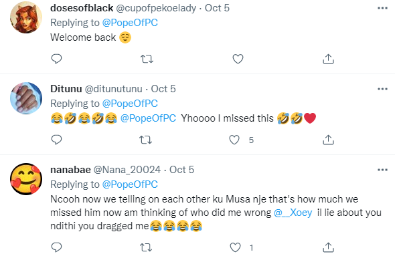Open the Ditunu display name link
The height and width of the screenshot is (256, 395).
tap(66, 89)
